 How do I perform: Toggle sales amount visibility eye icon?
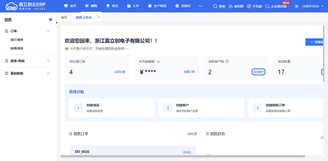click(158, 62)
